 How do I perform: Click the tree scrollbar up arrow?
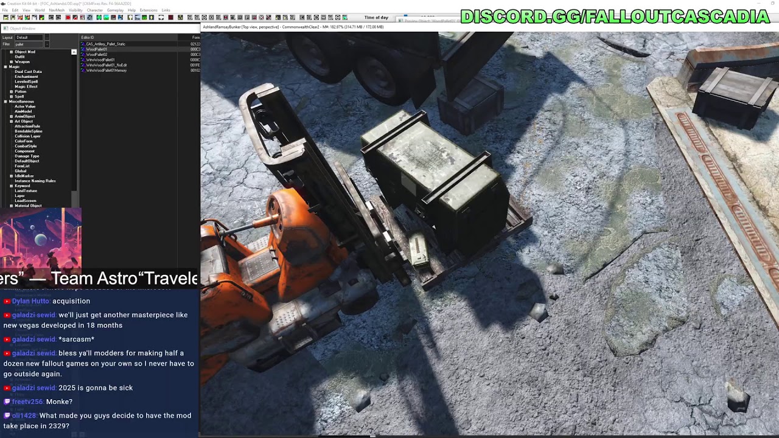[74, 52]
